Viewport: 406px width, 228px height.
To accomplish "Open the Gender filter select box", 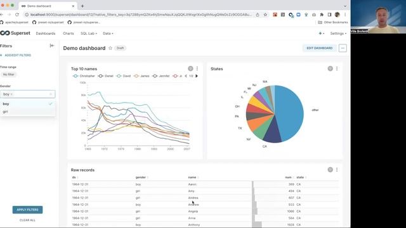I will click(x=27, y=94).
